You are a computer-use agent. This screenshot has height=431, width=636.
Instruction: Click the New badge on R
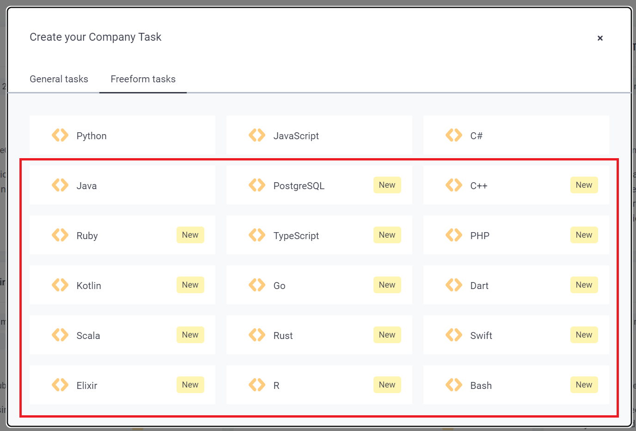[x=387, y=385]
